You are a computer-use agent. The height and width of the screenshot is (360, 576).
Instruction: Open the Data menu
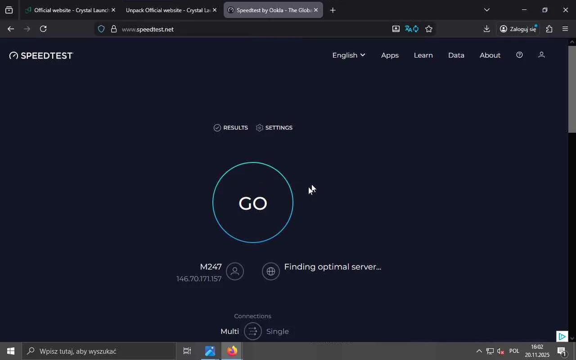tap(456, 55)
